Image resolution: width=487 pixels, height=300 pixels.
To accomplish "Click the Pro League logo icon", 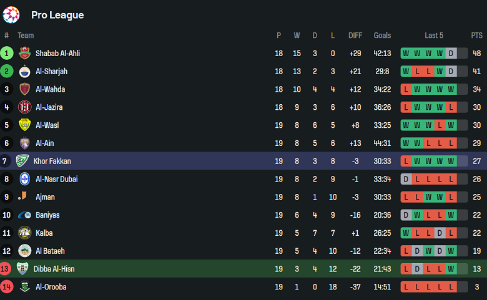I will [x=11, y=15].
